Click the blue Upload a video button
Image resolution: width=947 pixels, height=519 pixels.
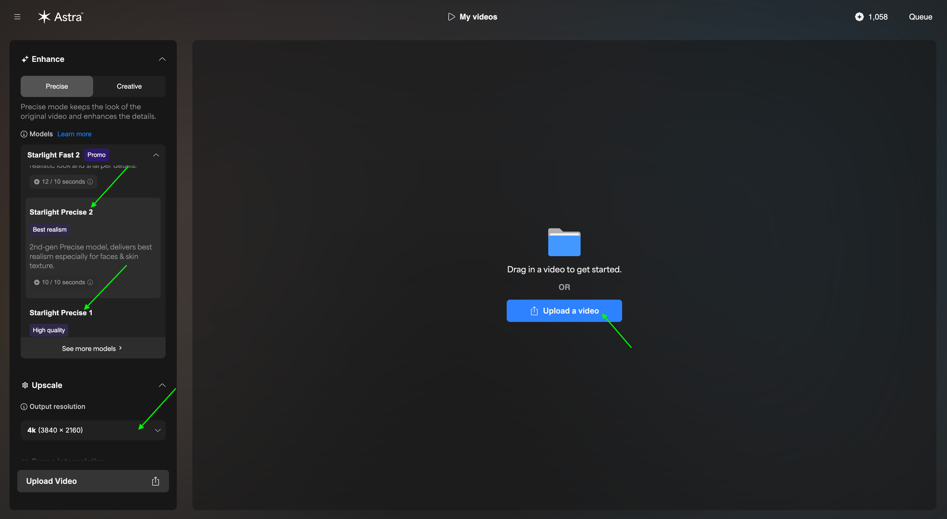pos(564,311)
